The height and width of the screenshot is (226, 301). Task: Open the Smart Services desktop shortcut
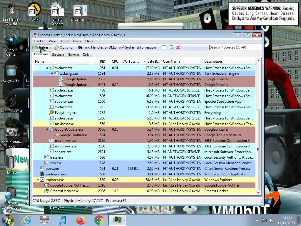[x=57, y=14]
